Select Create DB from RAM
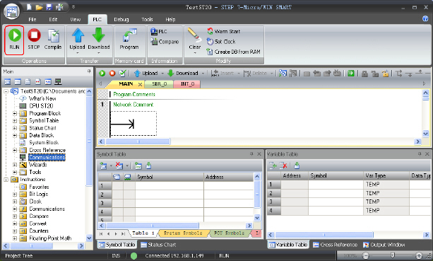 [233, 52]
